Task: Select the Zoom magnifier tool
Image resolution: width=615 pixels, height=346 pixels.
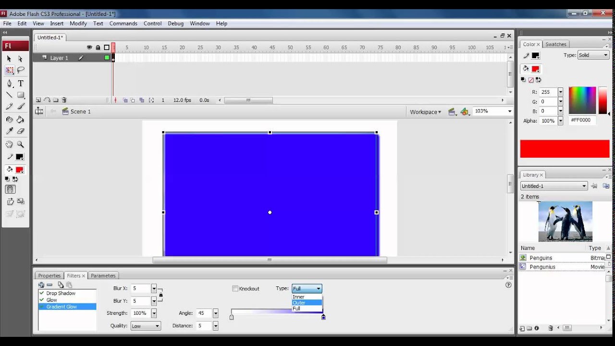Action: pyautogui.click(x=21, y=144)
